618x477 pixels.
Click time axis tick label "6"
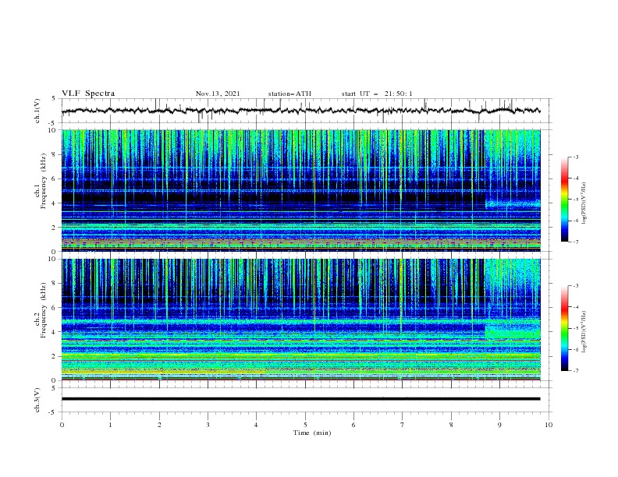pyautogui.click(x=353, y=425)
